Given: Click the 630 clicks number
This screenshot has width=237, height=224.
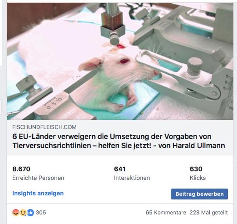Looking at the screenshot, I should pyautogui.click(x=196, y=169).
